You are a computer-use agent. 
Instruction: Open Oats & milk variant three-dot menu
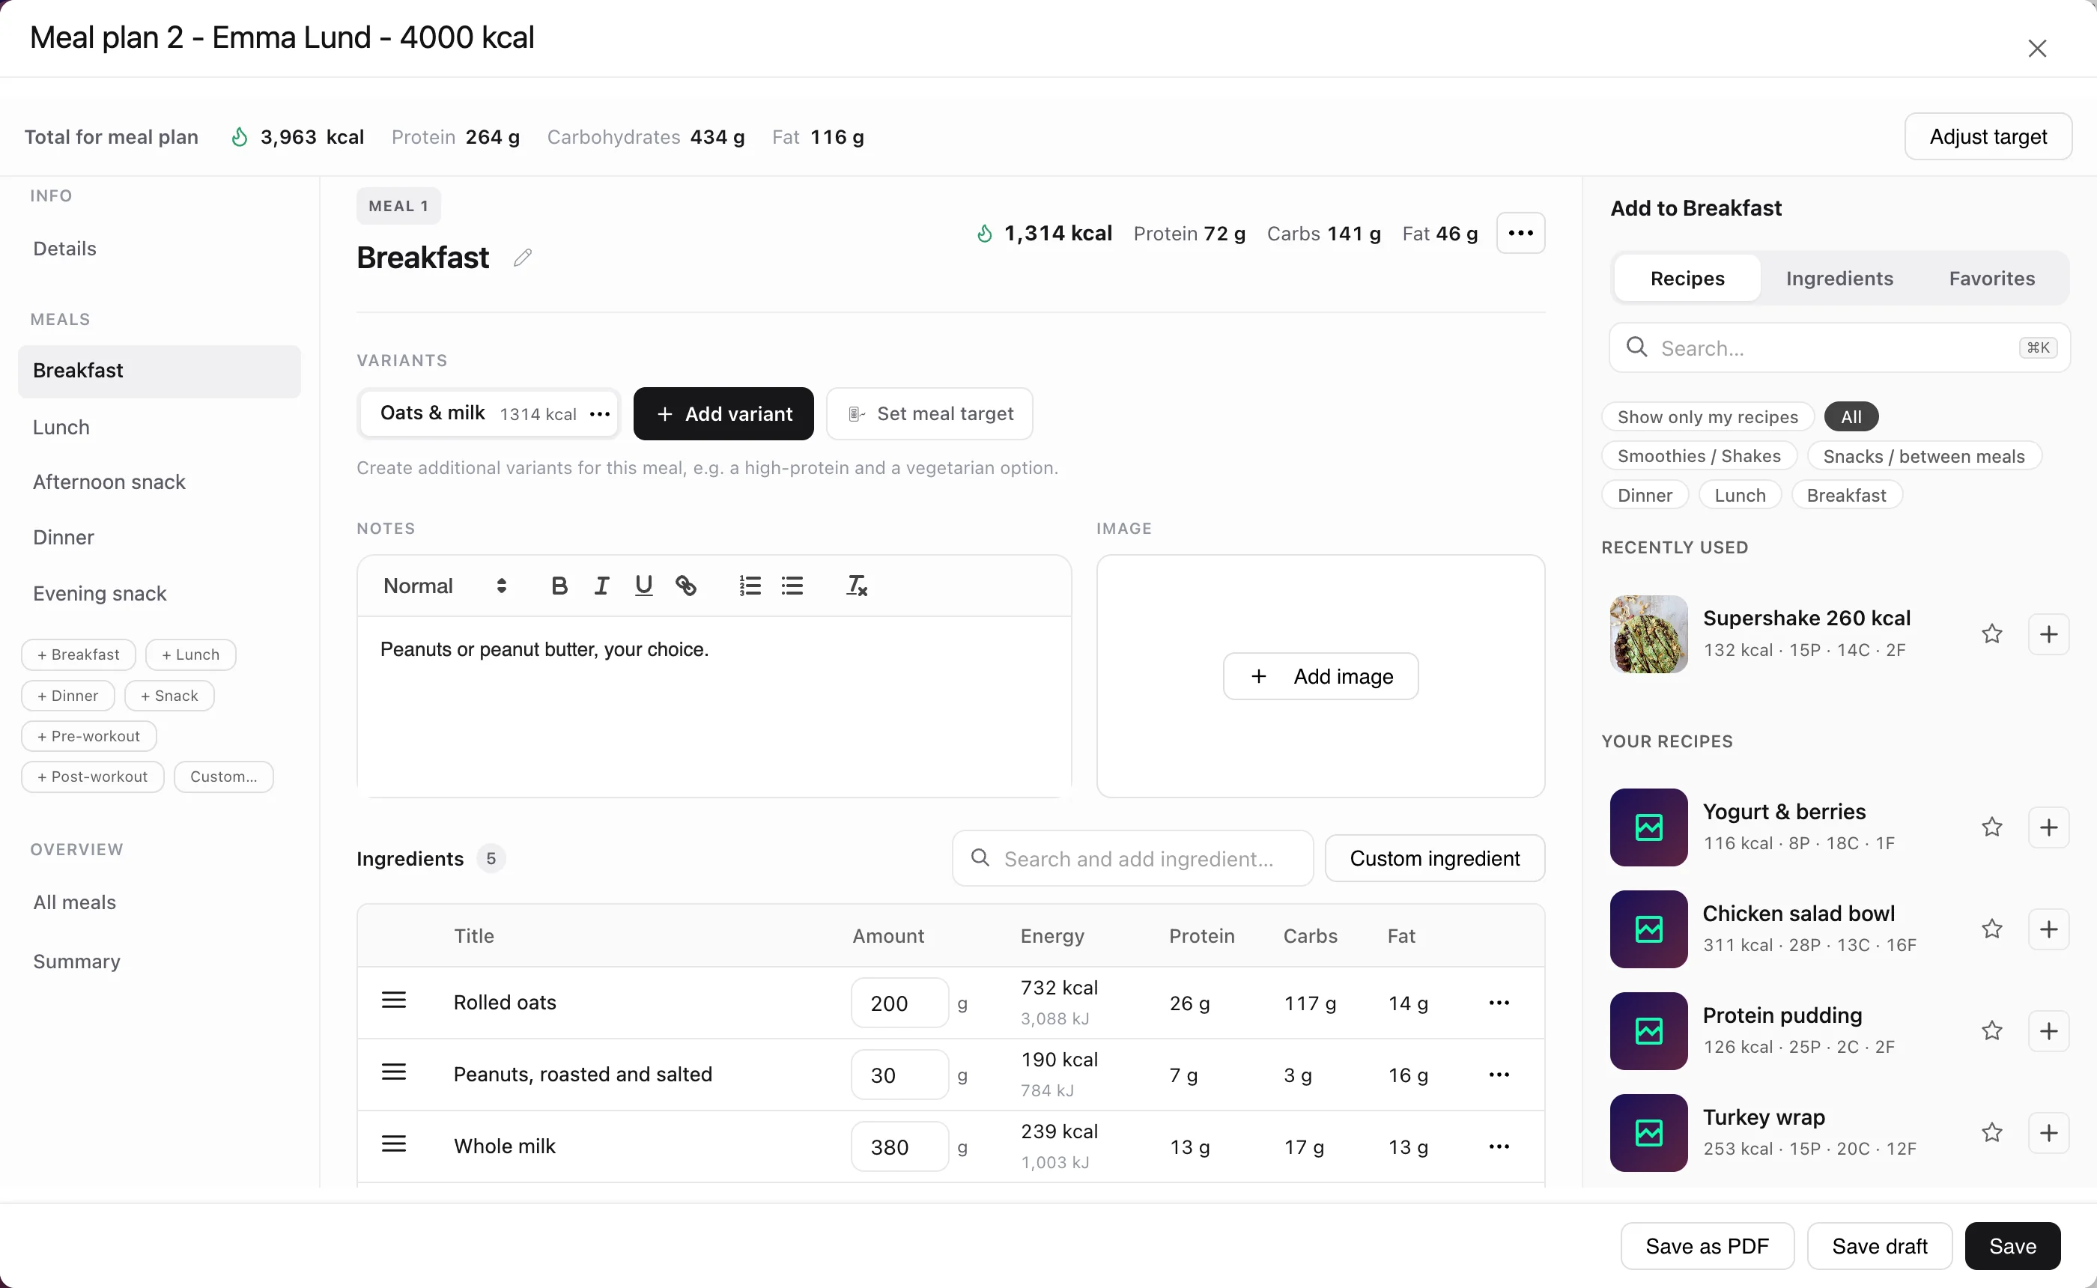pos(600,414)
